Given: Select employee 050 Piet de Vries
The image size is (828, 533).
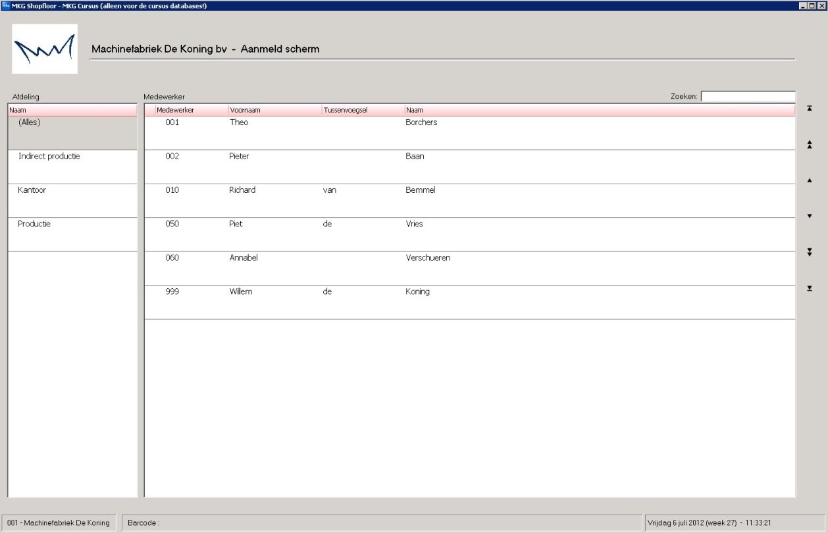Looking at the screenshot, I should [470, 235].
